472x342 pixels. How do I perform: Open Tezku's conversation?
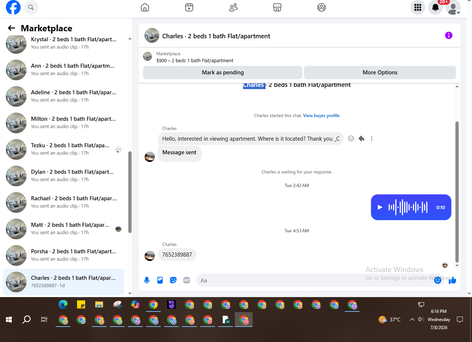click(x=63, y=149)
